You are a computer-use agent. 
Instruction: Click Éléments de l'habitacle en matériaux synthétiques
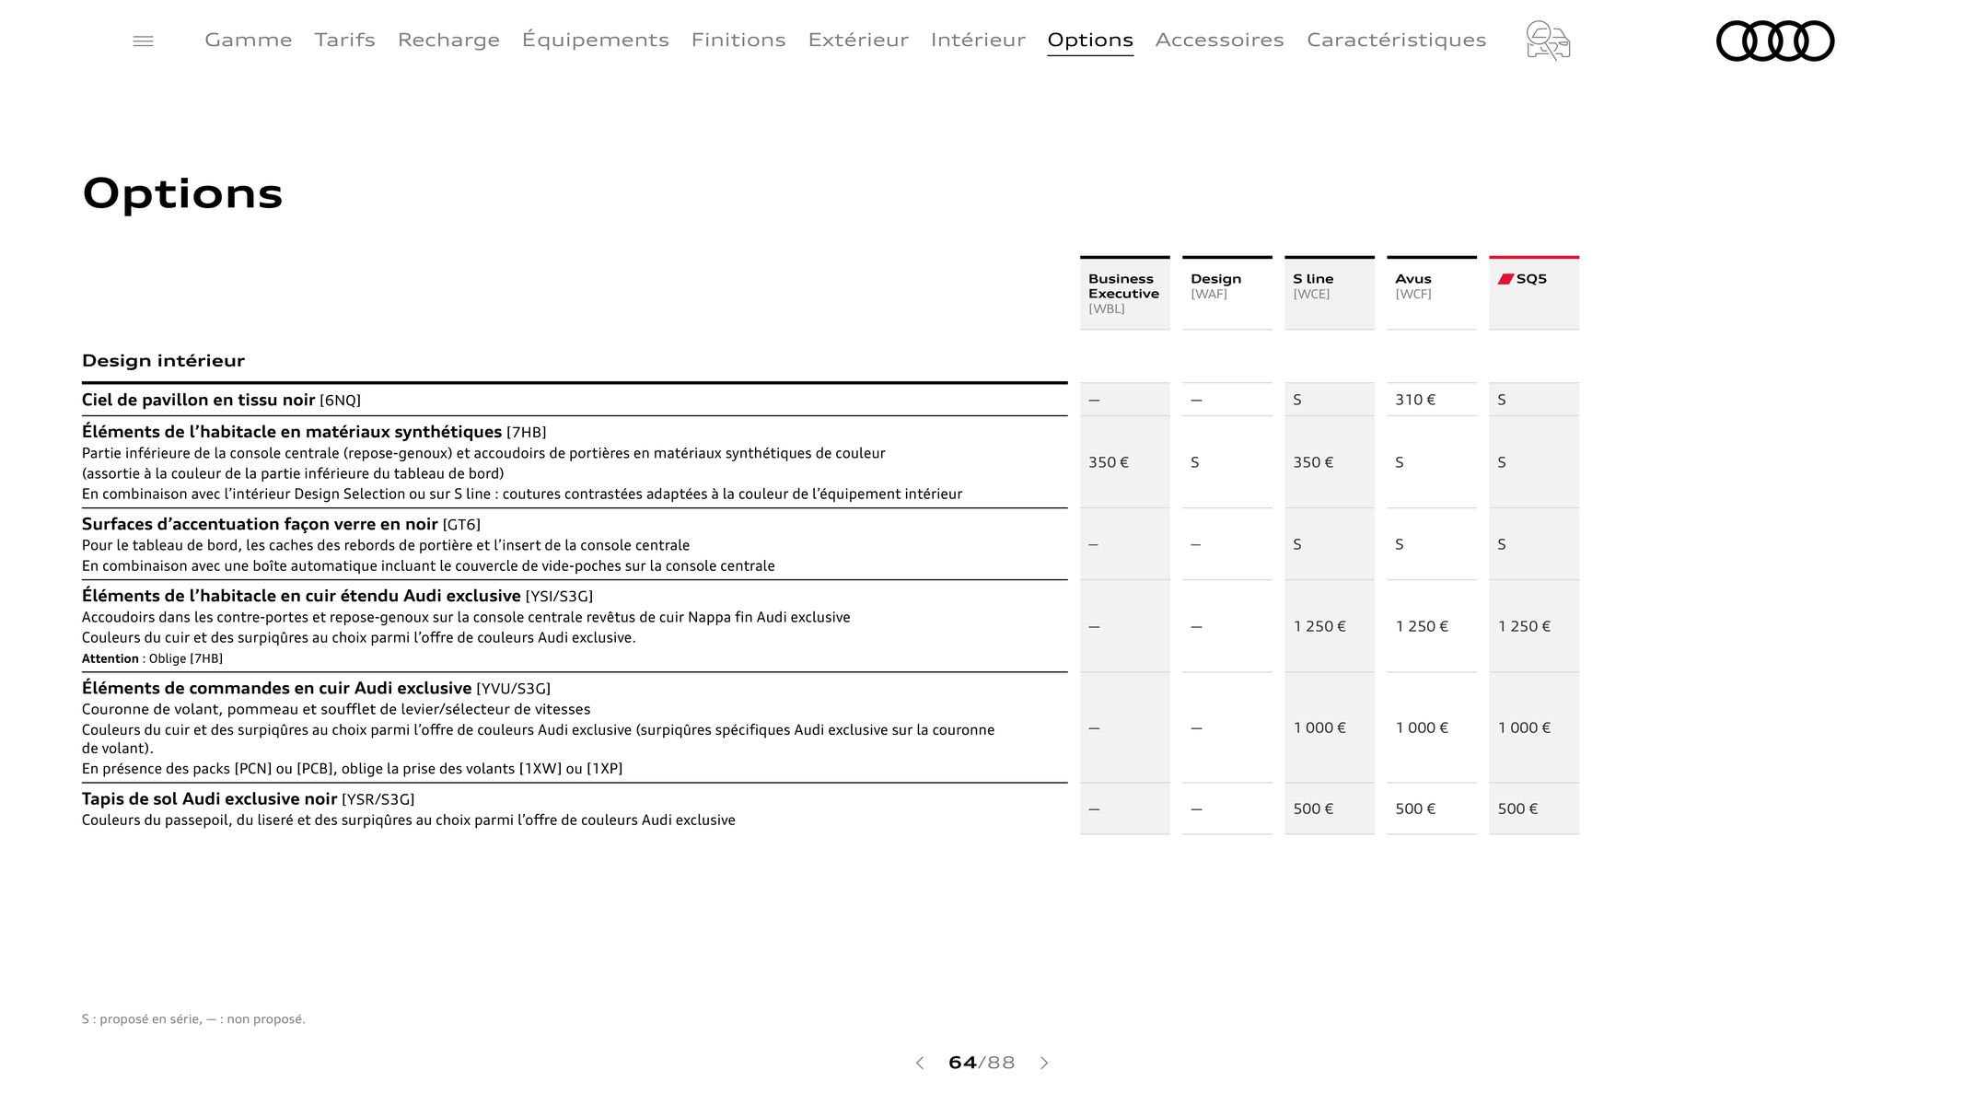click(x=292, y=432)
